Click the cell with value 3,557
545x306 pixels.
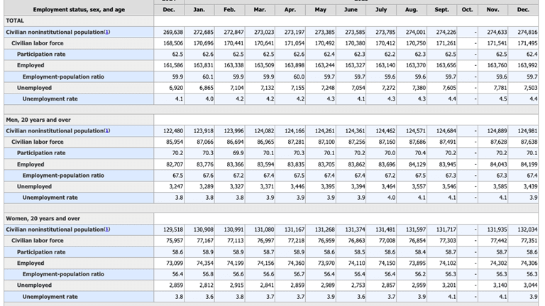click(412, 187)
